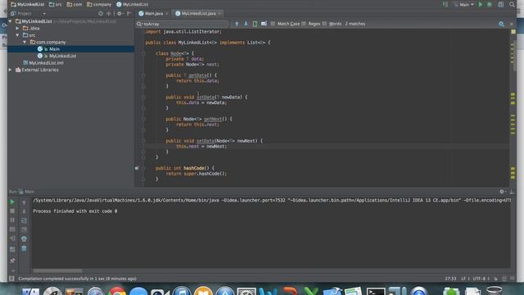This screenshot has height=295, width=524.
Task: Jump to previous search occurrence arrow
Action: click(x=237, y=24)
